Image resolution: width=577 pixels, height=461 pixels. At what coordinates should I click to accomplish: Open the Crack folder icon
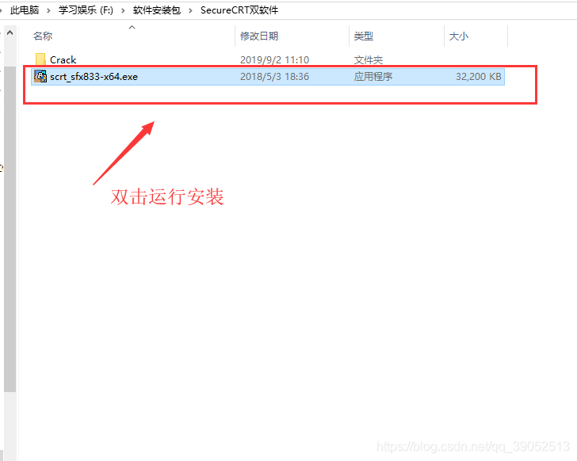(x=40, y=59)
